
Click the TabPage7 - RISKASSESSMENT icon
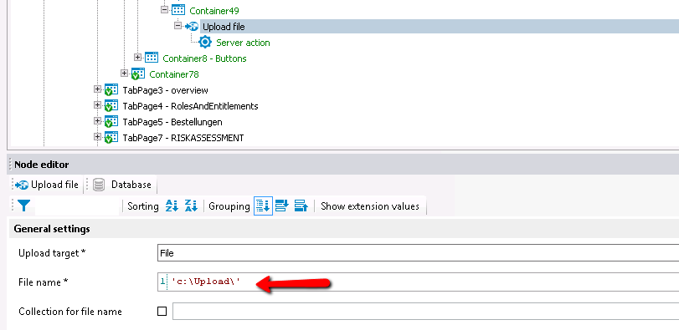pyautogui.click(x=111, y=138)
